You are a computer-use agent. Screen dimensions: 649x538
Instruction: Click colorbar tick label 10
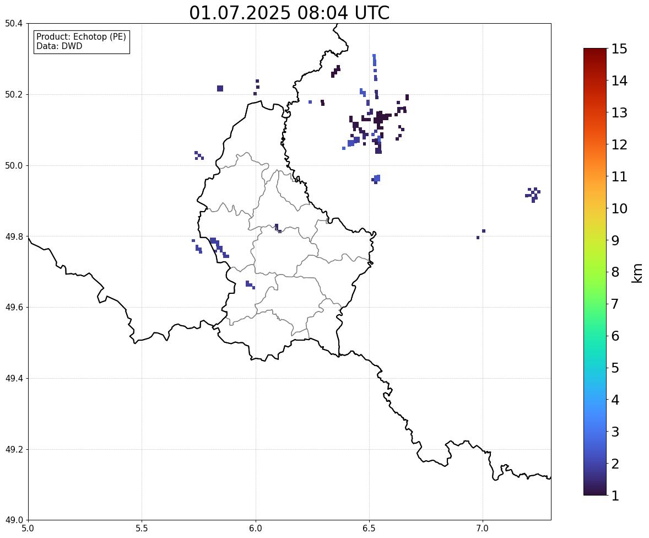(619, 208)
